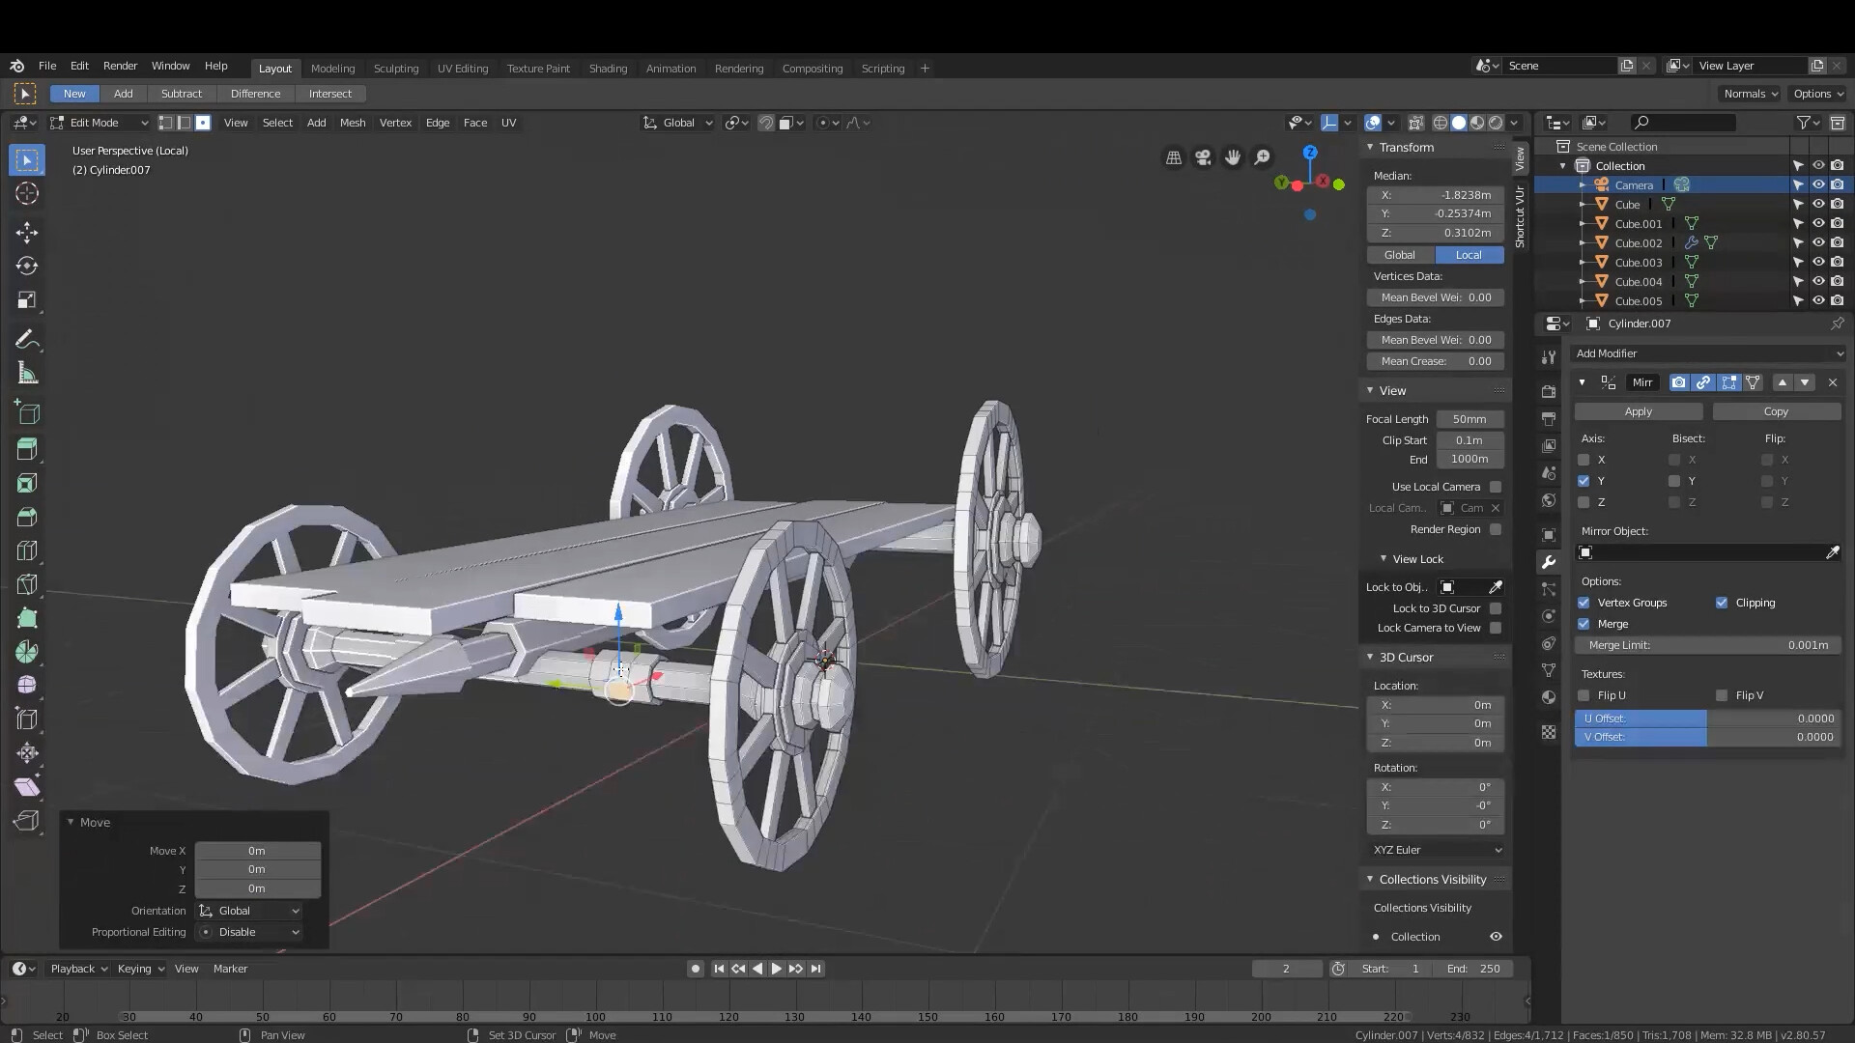Viewport: 1855px width, 1043px height.
Task: Disable the Clipping checkbox
Action: coord(1722,603)
